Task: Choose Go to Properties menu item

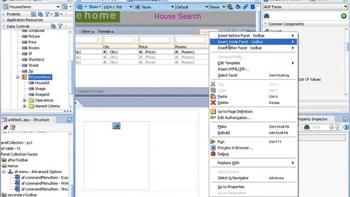Action: click(253, 187)
